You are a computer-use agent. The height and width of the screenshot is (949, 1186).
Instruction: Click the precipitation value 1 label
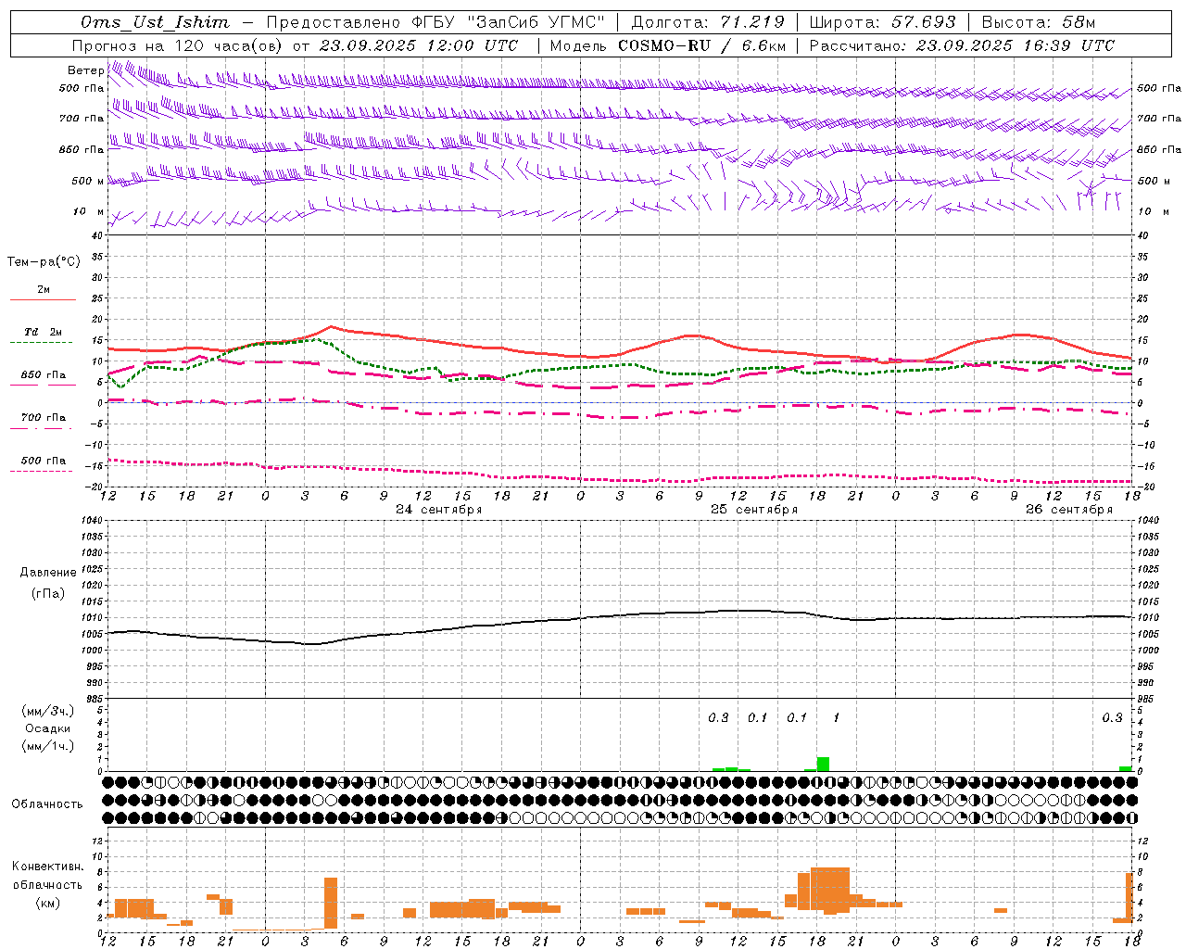coord(837,718)
